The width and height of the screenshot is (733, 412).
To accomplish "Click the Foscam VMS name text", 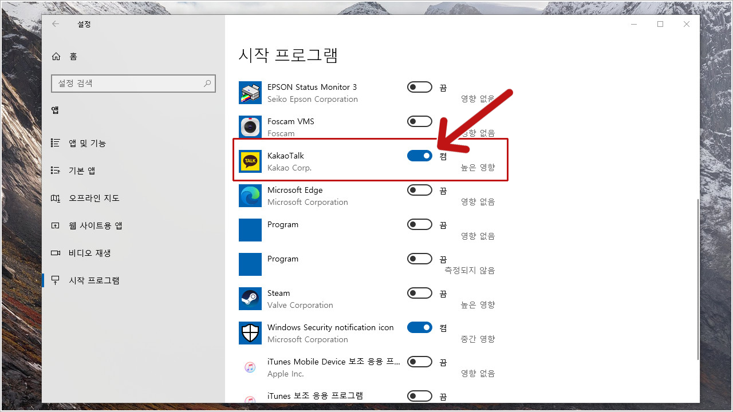I will click(x=291, y=121).
